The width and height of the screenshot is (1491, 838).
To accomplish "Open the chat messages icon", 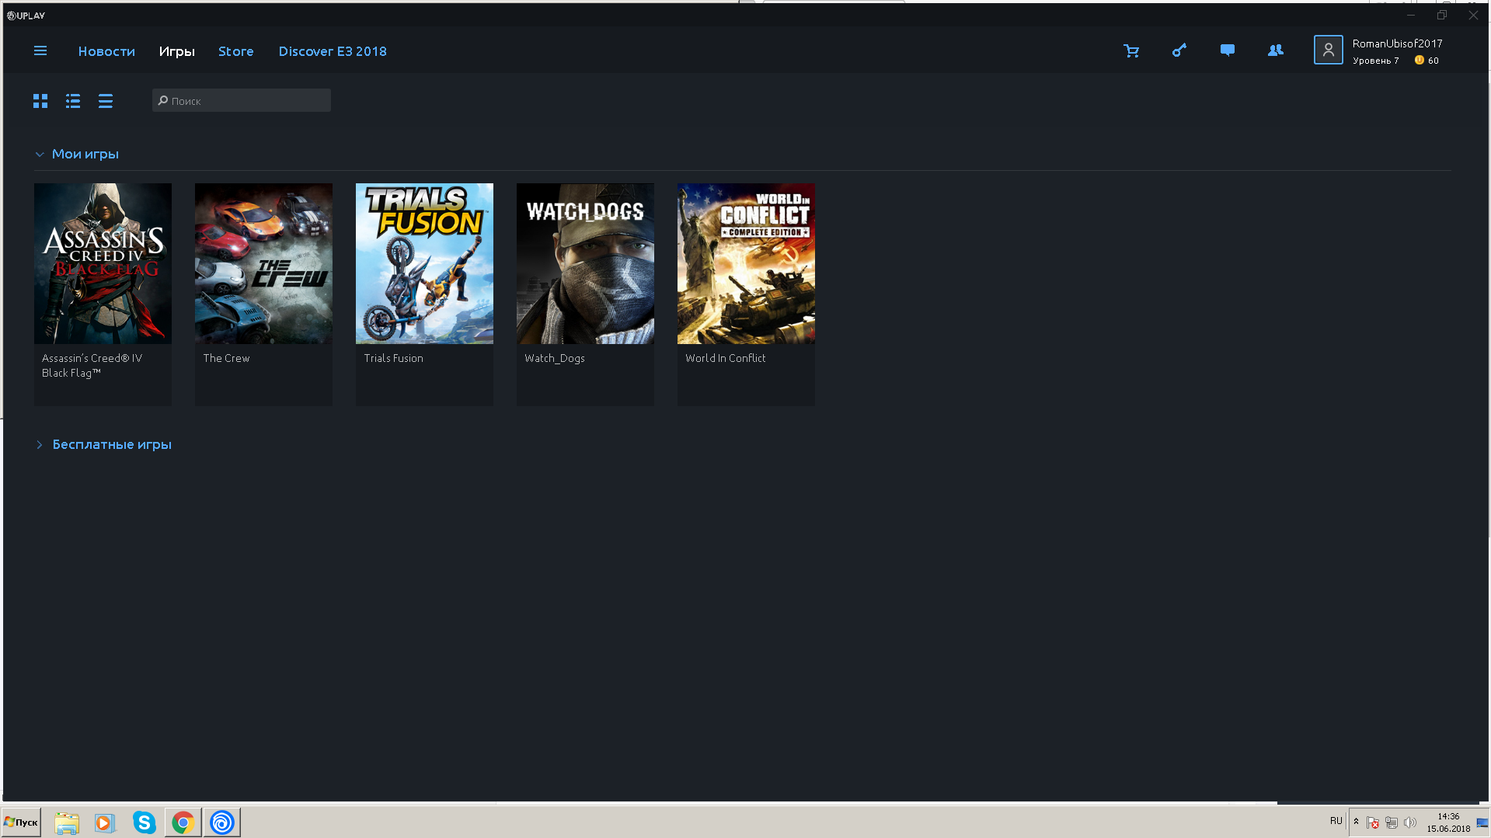I will (1228, 50).
